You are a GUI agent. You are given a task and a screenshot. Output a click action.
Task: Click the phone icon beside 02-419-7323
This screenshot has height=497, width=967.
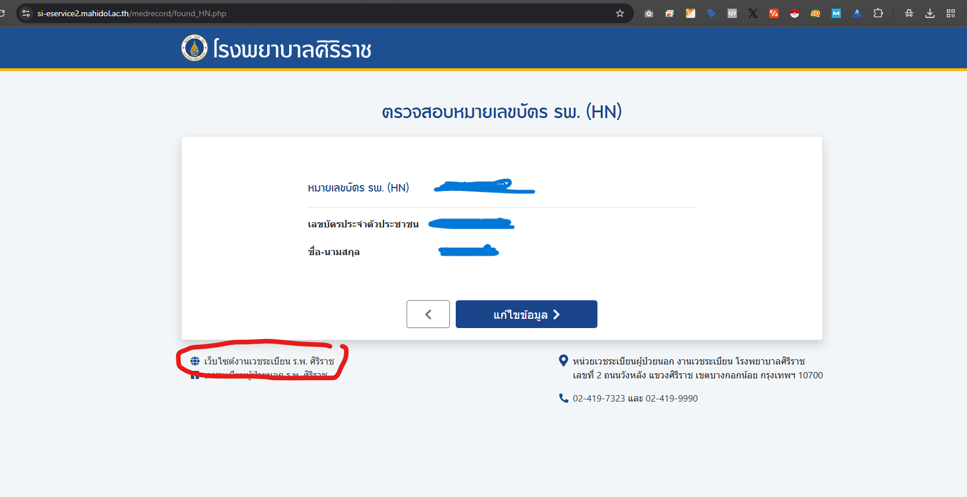pos(563,398)
